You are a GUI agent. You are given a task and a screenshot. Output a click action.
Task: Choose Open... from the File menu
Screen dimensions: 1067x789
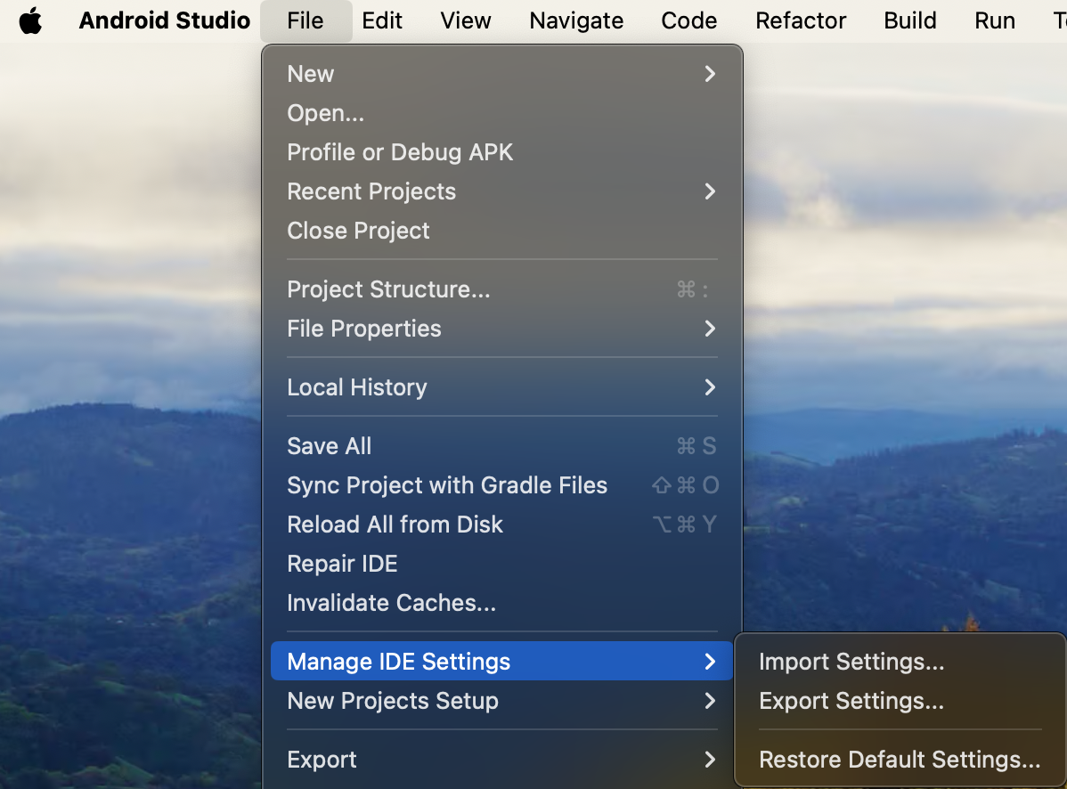pos(501,113)
